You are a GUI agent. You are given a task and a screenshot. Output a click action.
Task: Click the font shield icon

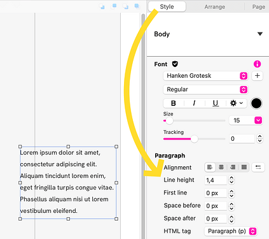coord(175,64)
